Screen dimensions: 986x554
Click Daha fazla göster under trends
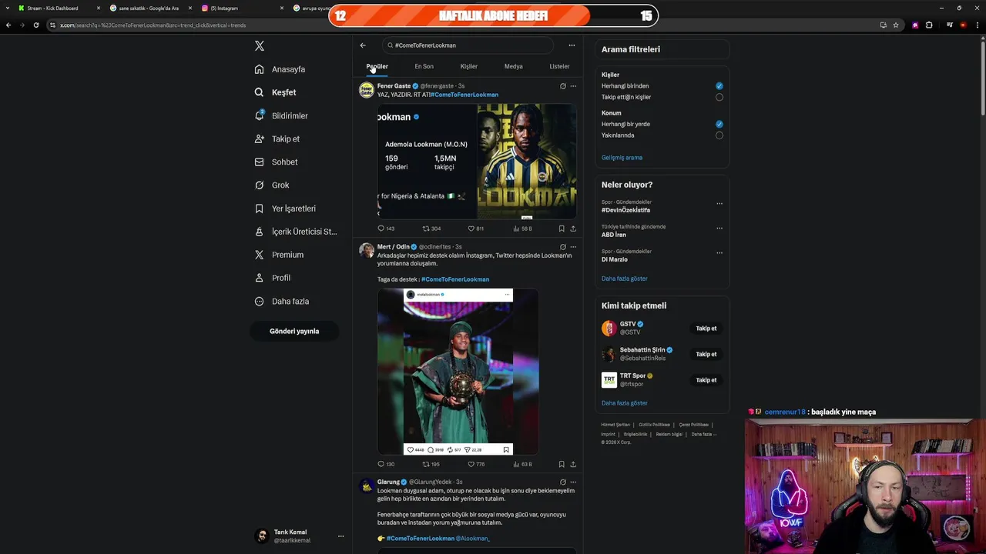click(x=625, y=279)
